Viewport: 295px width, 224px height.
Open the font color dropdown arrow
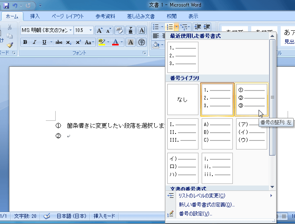tap(122, 42)
